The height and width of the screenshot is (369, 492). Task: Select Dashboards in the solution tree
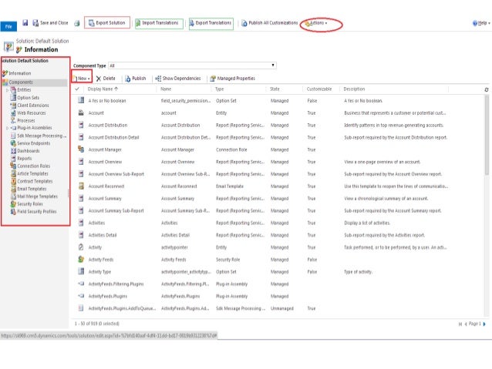pos(28,150)
